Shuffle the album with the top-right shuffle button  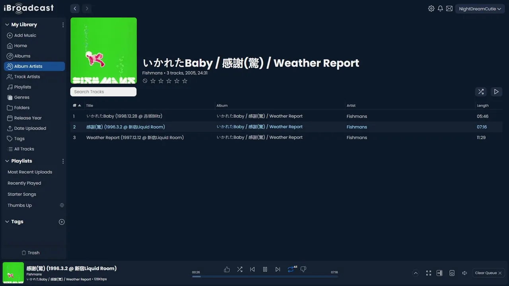[x=481, y=92]
